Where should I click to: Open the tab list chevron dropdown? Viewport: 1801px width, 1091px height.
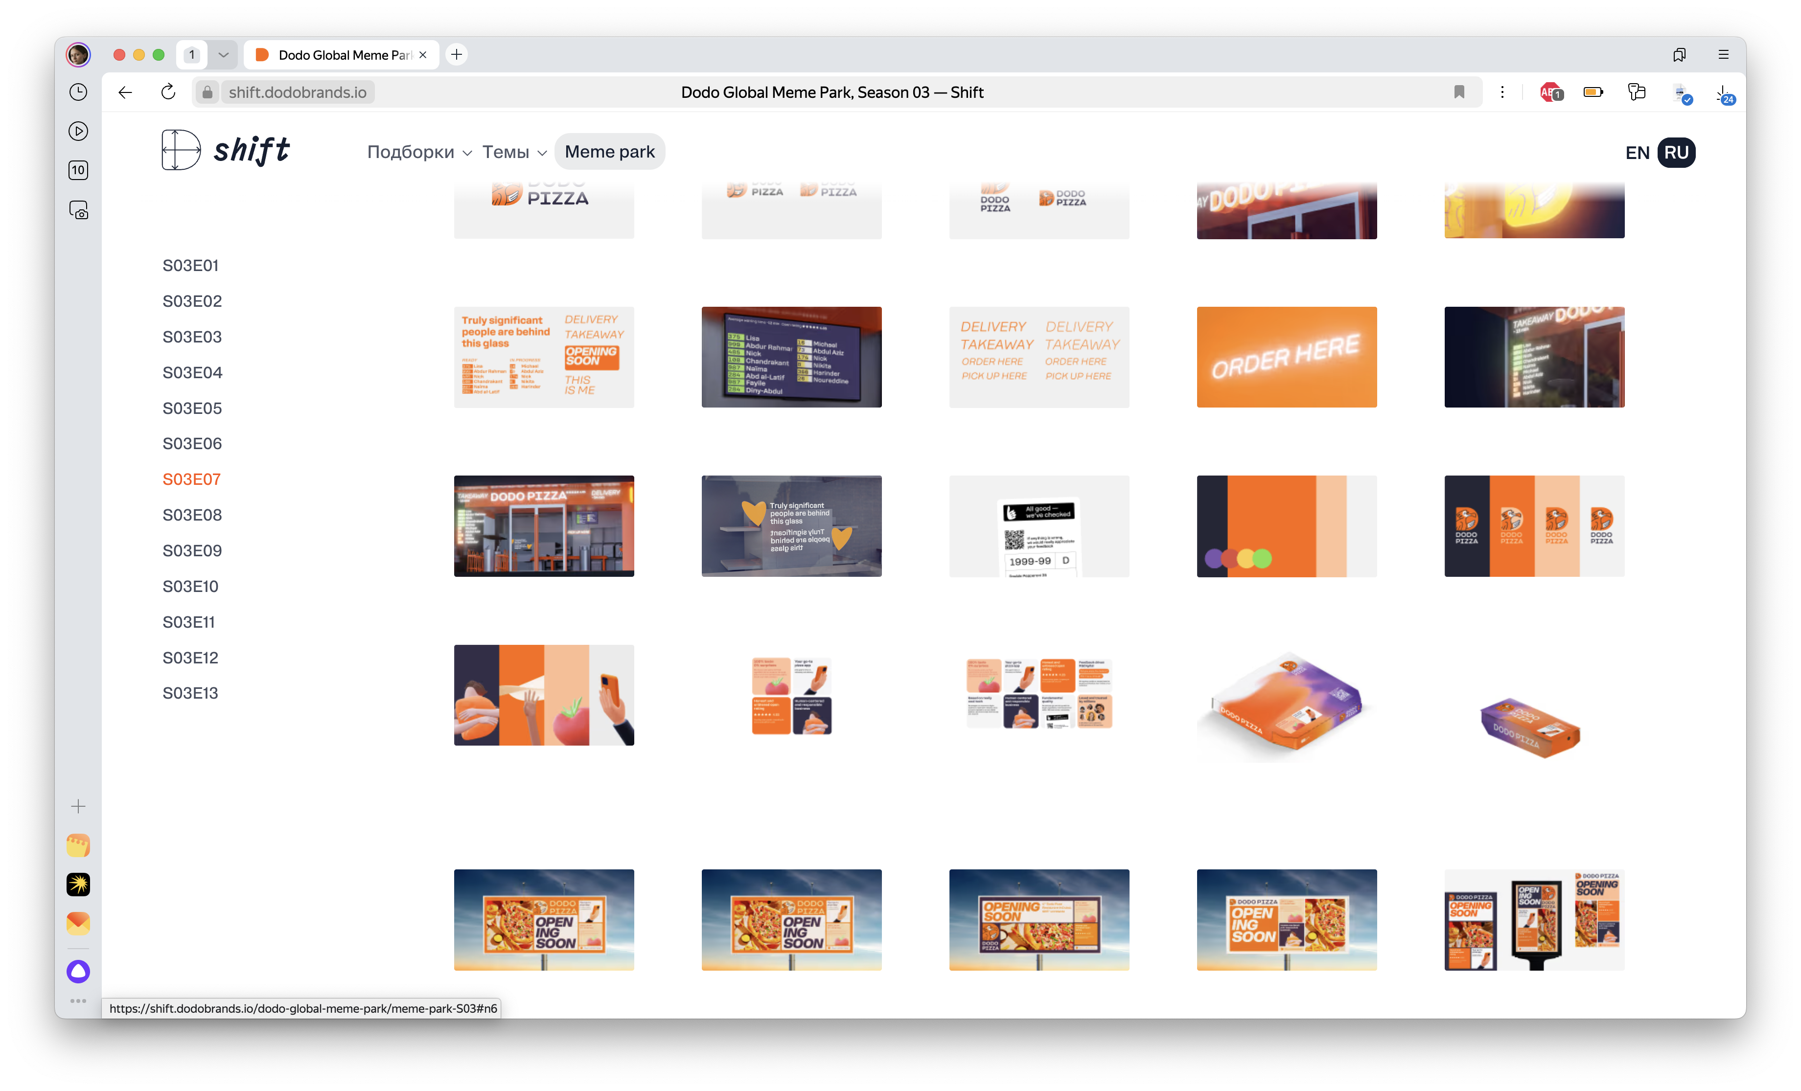click(x=223, y=55)
